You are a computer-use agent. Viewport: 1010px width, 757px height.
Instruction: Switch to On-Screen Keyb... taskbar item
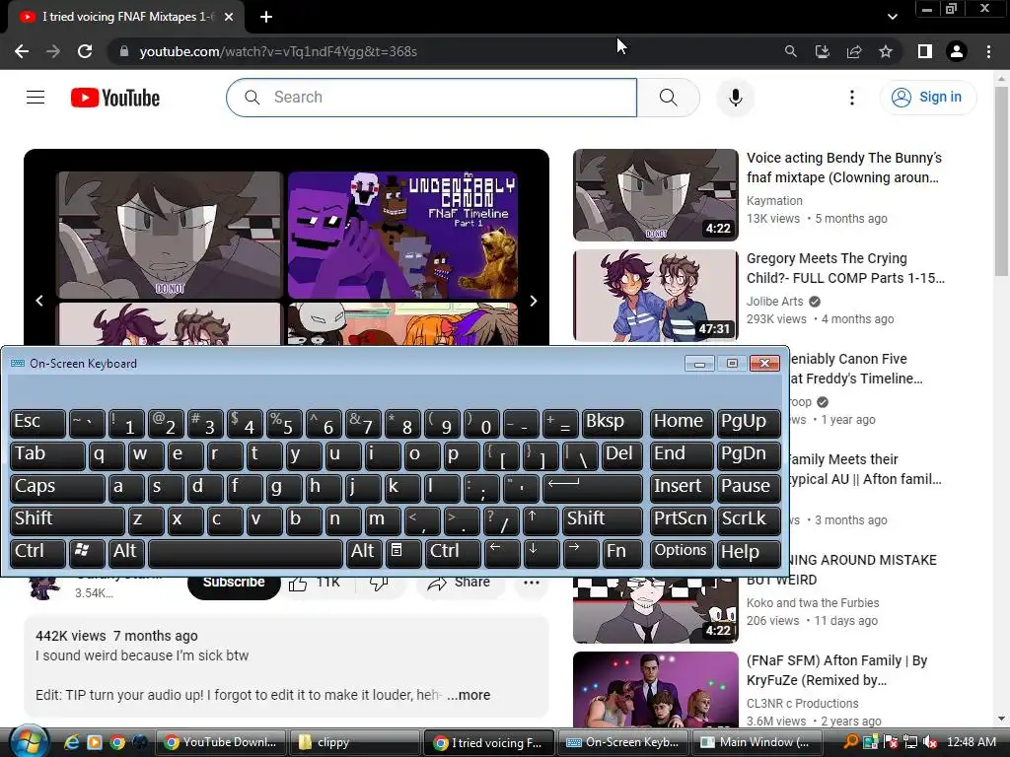click(x=622, y=742)
